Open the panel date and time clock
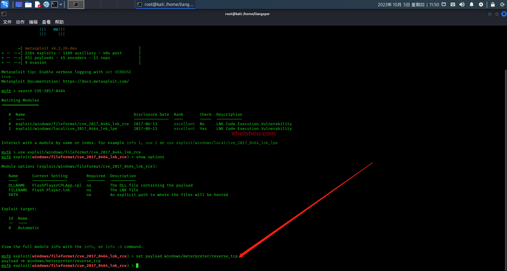507x271 pixels. [408, 4]
